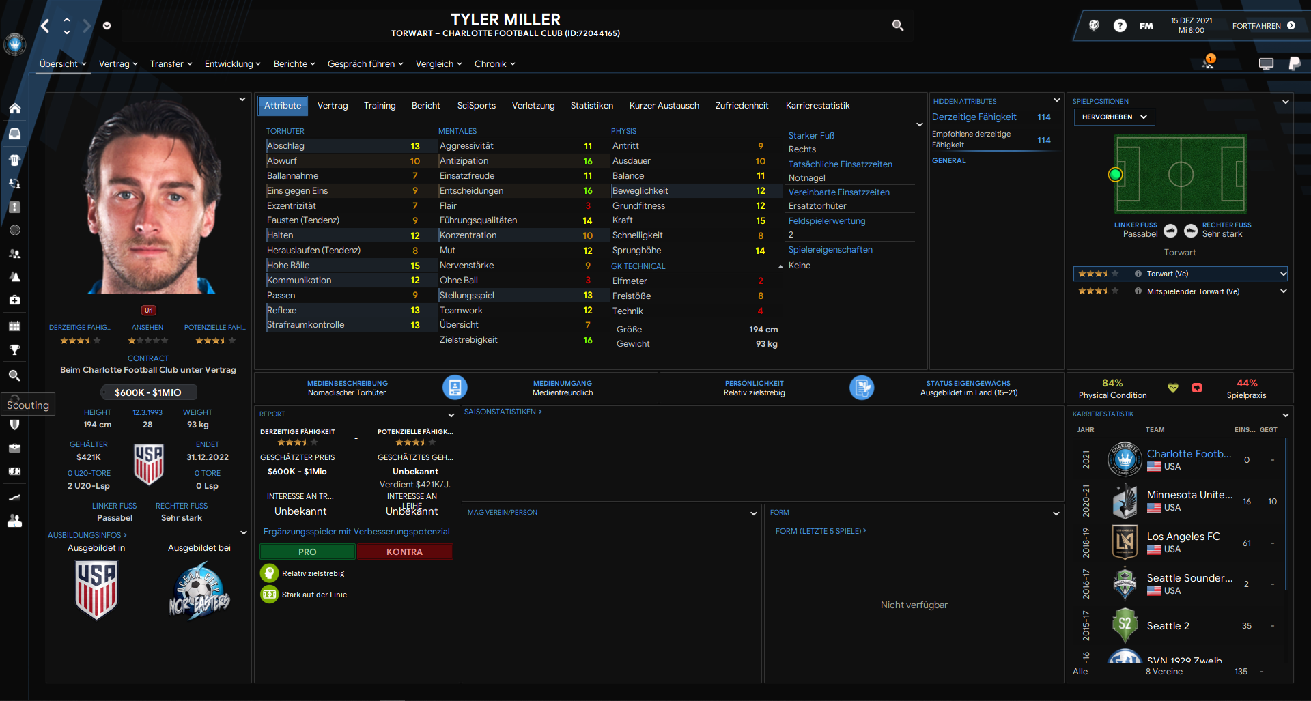Click the Tyler Miller player photo
The image size is (1311, 701).
click(x=148, y=197)
